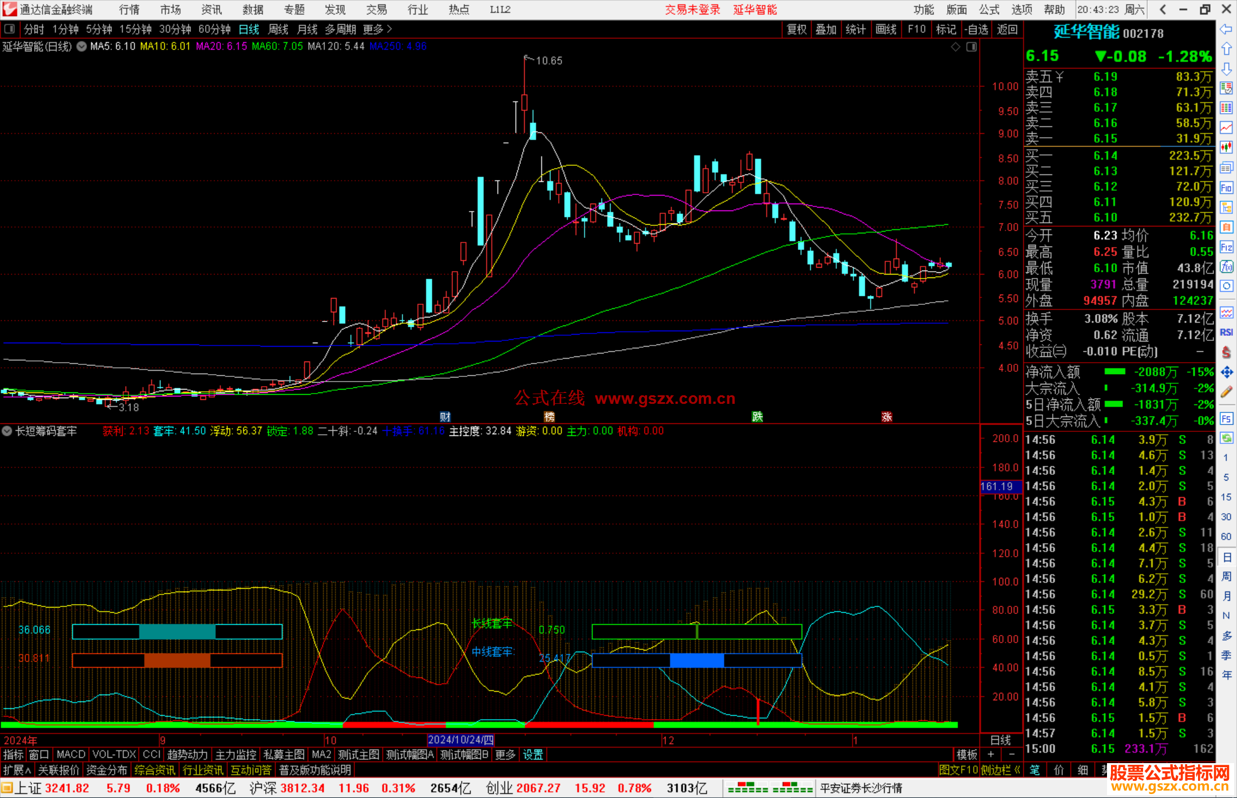Image resolution: width=1237 pixels, height=798 pixels.
Task: Click the tree structure icon in sidebar
Action: point(1226,207)
